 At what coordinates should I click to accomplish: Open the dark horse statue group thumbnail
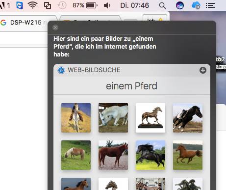188,184
